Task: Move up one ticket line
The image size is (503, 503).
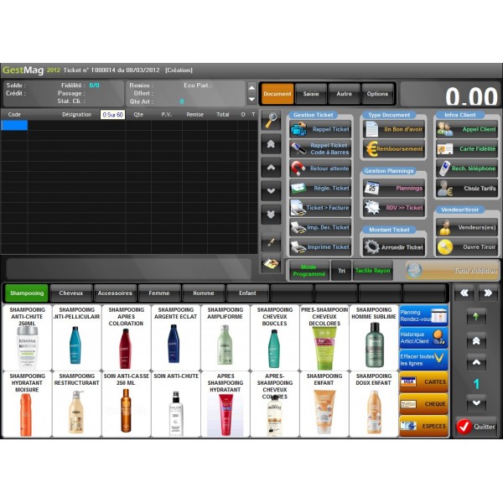Action: click(271, 168)
